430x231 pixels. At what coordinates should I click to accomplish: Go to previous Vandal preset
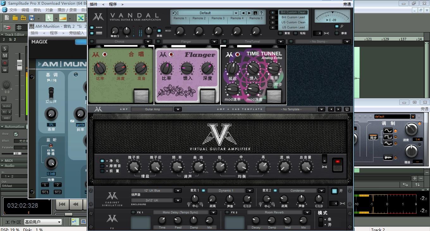coord(243,13)
